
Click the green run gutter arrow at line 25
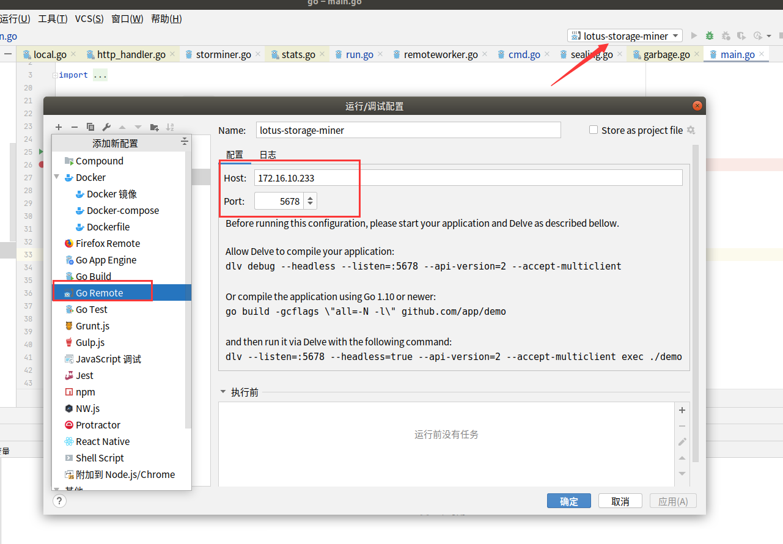tap(41, 152)
